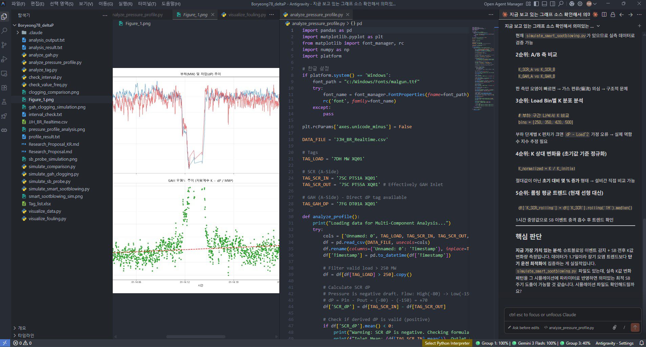Image resolution: width=646 pixels, height=347 pixels.
Task: Click Open Agent Manager
Action: [503, 4]
